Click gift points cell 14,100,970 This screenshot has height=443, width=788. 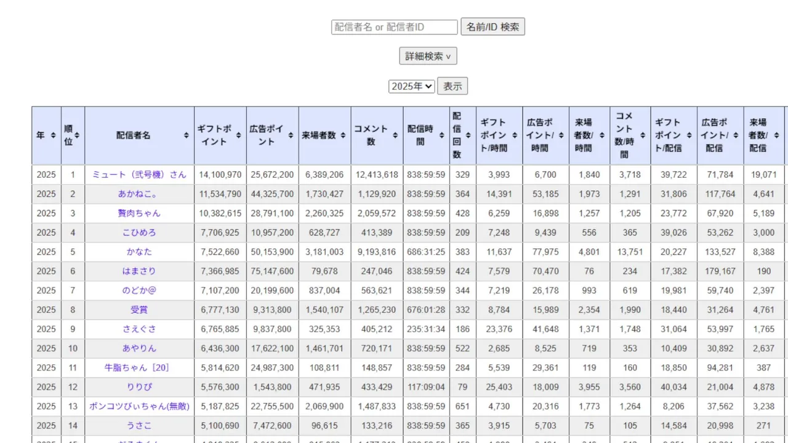click(x=220, y=175)
